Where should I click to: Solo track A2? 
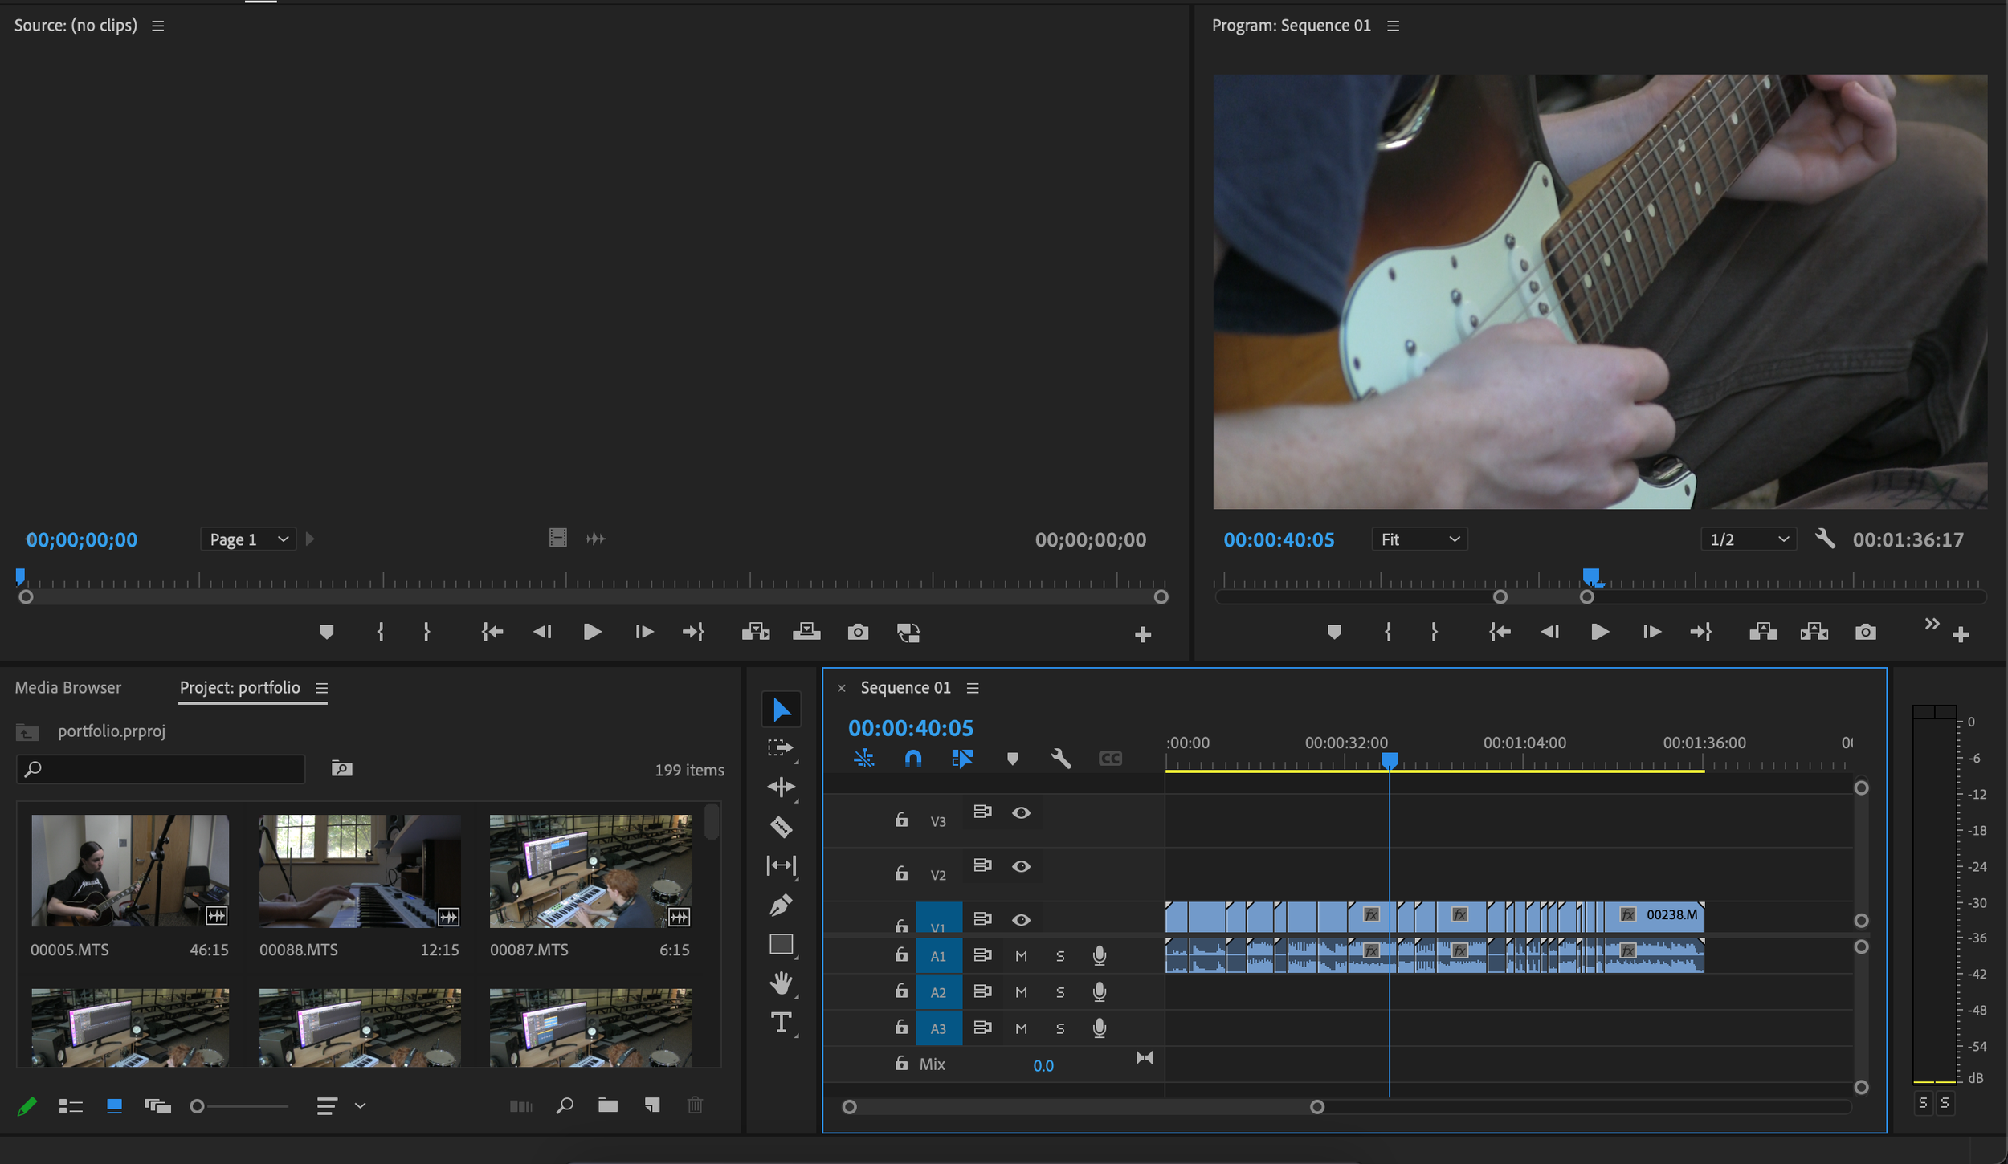tap(1060, 993)
